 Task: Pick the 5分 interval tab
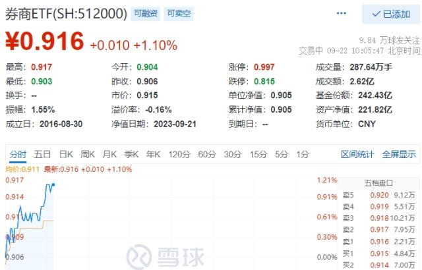(x=282, y=155)
